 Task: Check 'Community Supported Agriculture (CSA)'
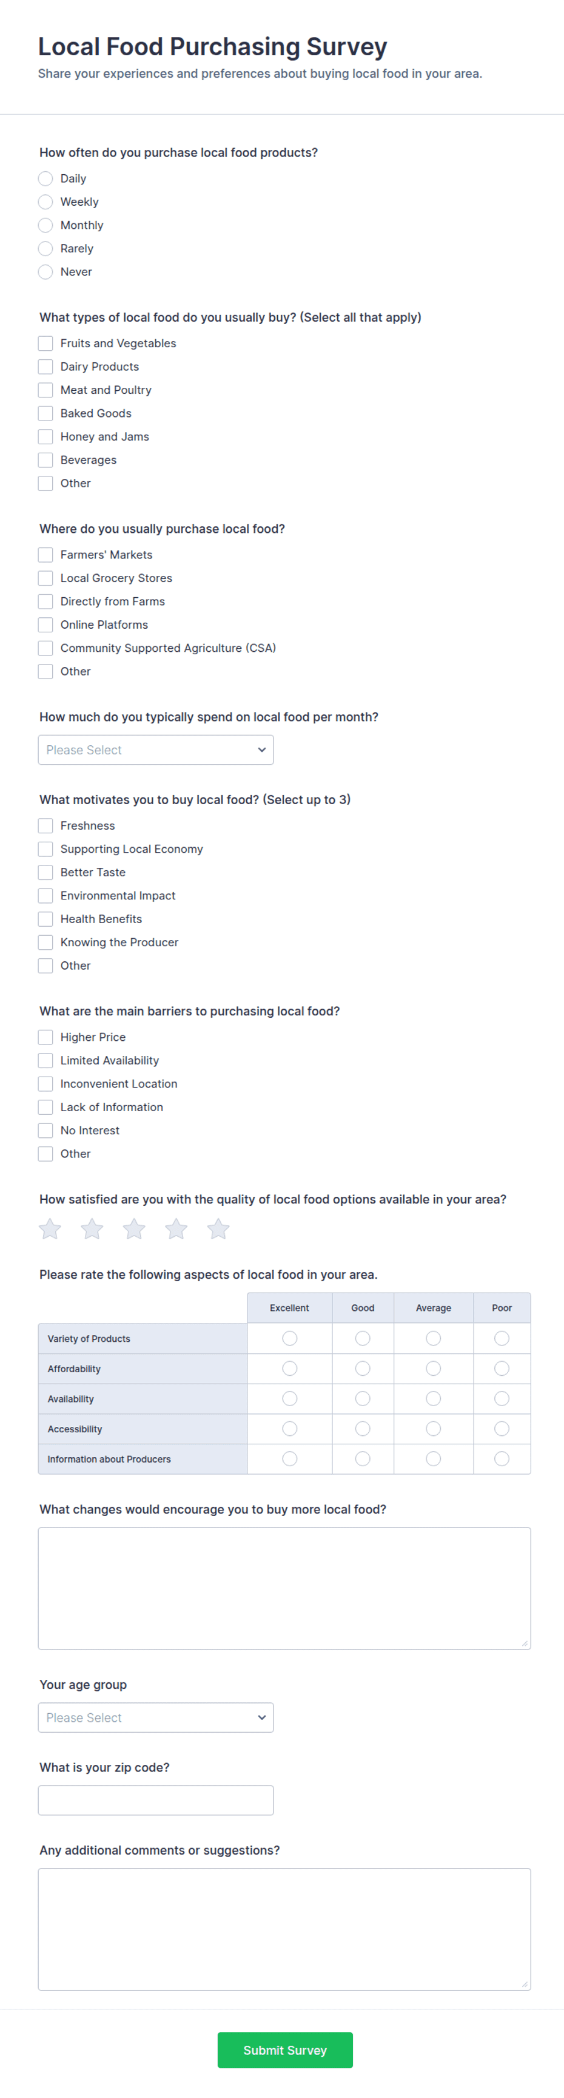point(45,648)
